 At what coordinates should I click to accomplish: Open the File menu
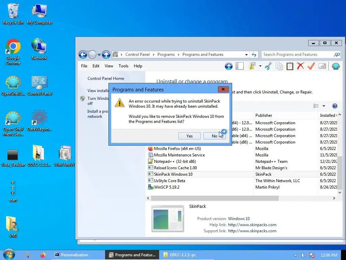click(84, 66)
